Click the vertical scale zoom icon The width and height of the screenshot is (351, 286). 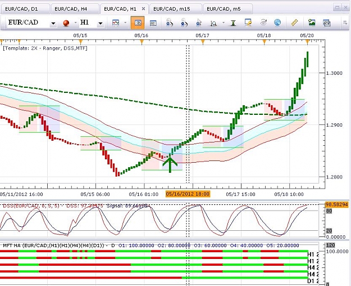213,23
